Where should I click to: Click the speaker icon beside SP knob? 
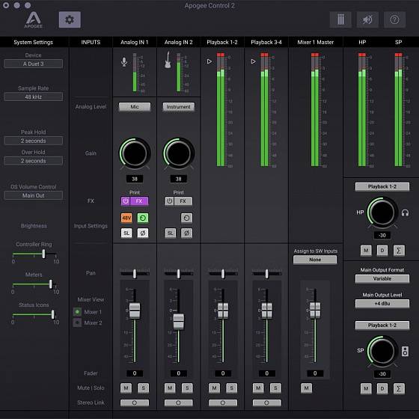(405, 351)
